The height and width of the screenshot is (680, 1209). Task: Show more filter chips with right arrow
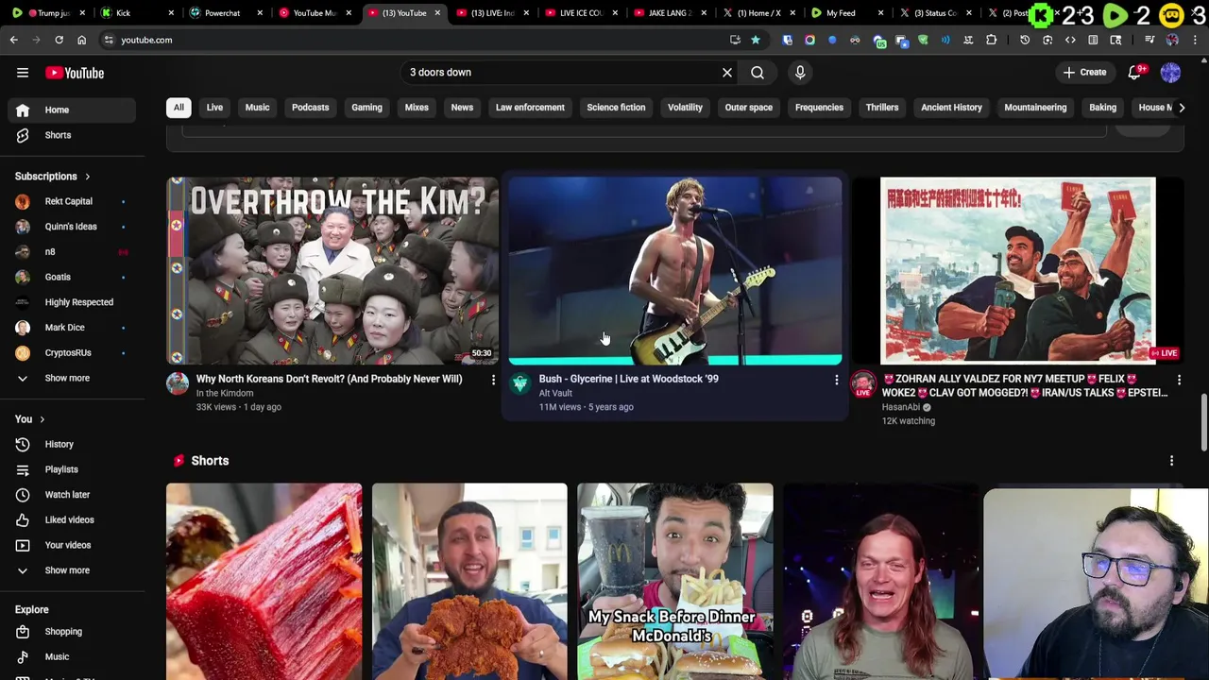pyautogui.click(x=1181, y=108)
